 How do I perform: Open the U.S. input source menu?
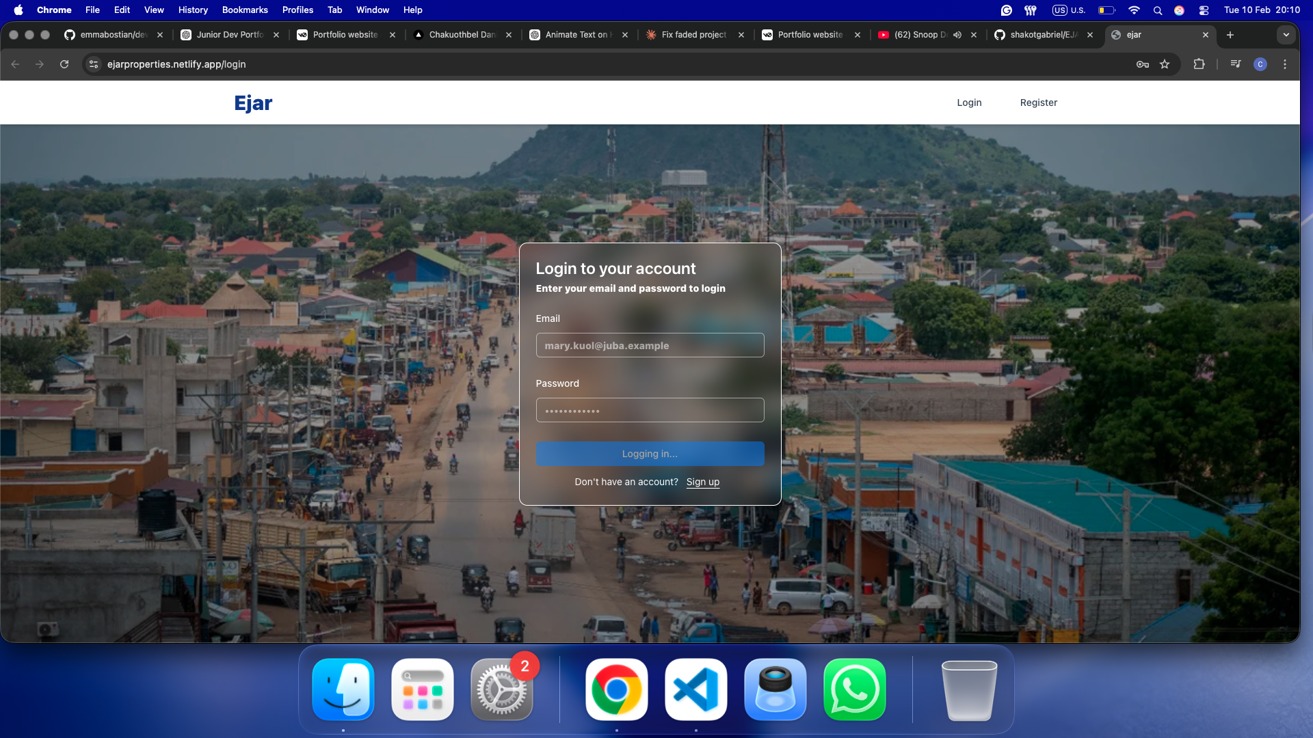pyautogui.click(x=1069, y=10)
